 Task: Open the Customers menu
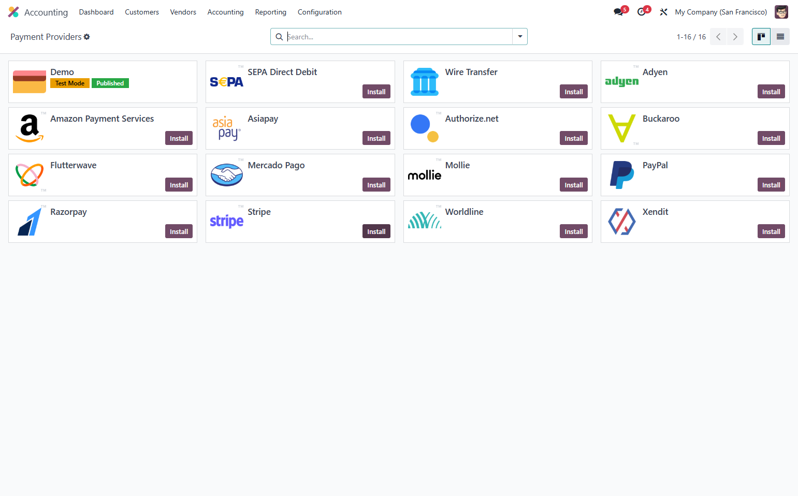tap(142, 12)
